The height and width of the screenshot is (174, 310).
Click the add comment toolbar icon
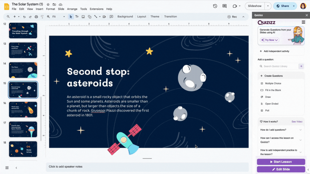(111, 17)
